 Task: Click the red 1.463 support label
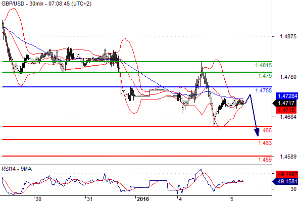pos(265,143)
